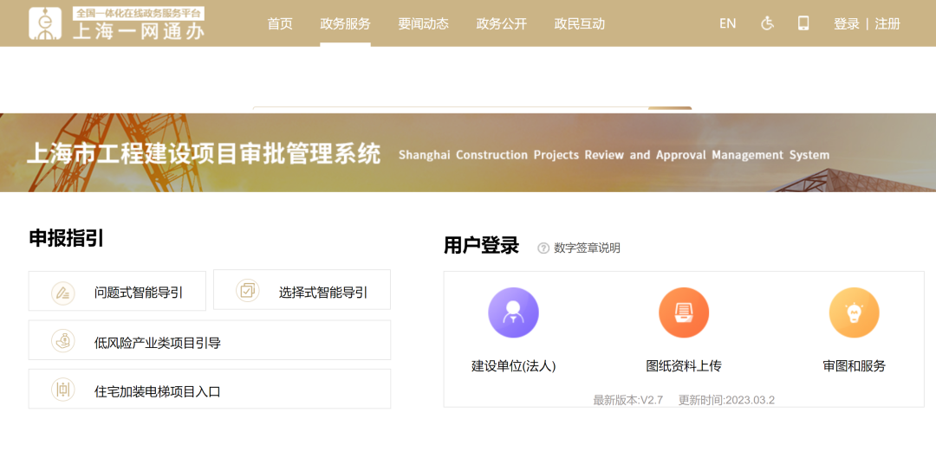Screen dimensions: 936x464
Task: Open the 要闻动态 menu item
Action: pos(423,23)
